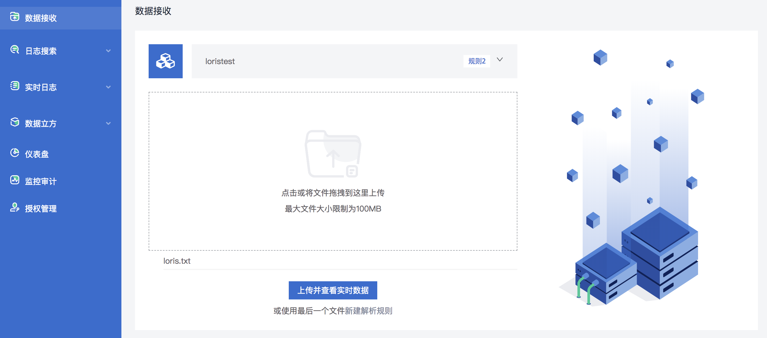This screenshot has height=338, width=767.
Task: Click the 最大文件大小限制为100MB text
Action: coord(333,209)
